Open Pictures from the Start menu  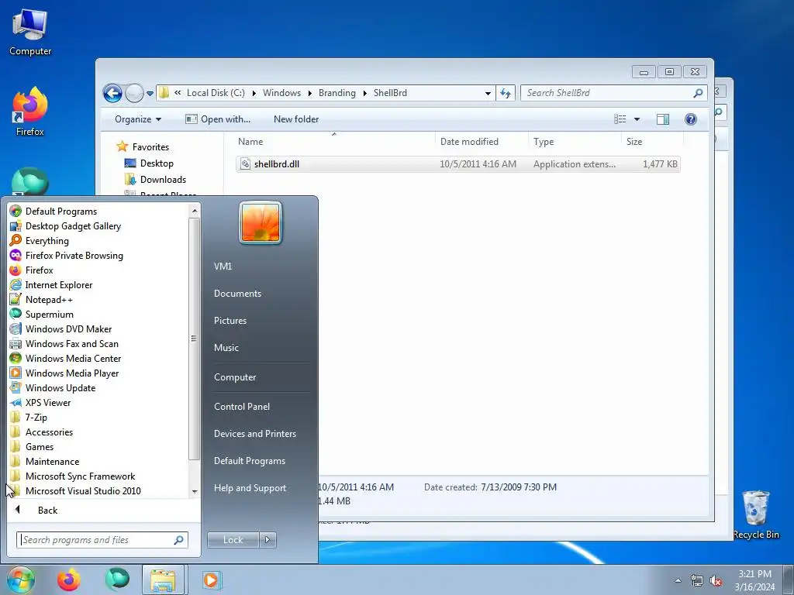[x=230, y=321]
